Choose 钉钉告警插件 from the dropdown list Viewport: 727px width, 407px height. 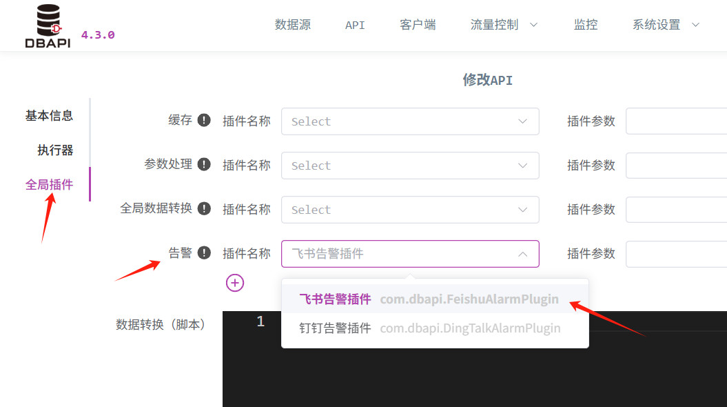[435, 328]
